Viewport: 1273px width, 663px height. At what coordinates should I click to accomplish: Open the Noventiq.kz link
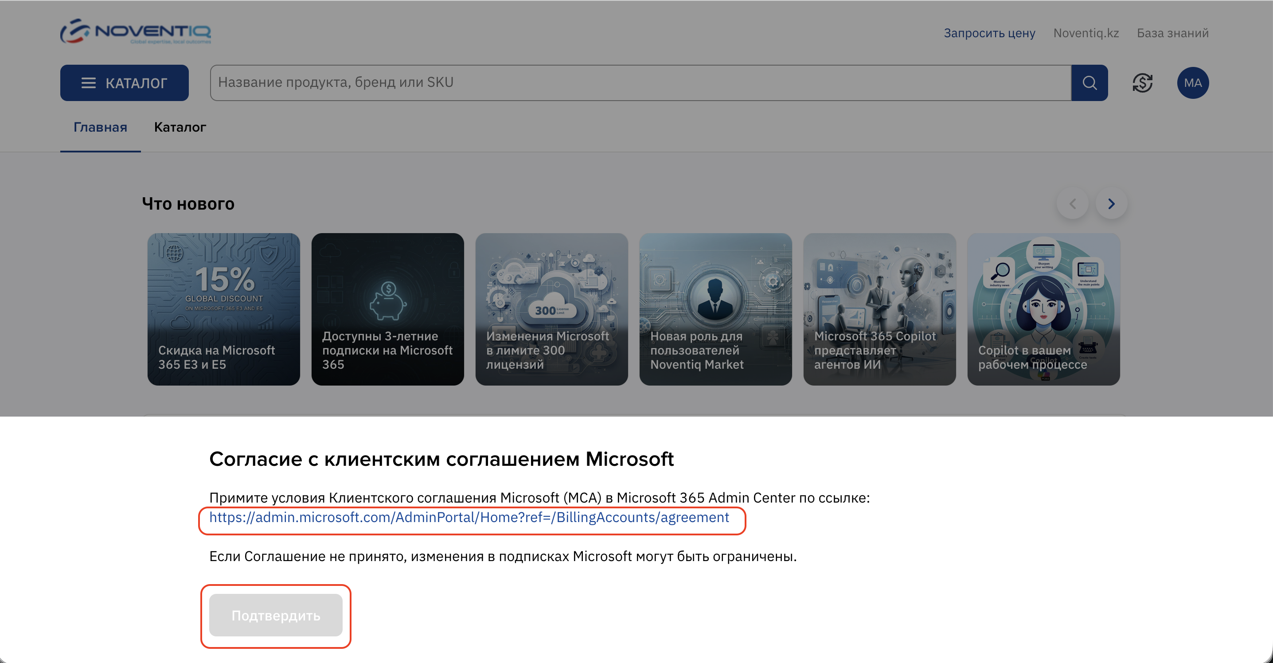tap(1086, 33)
